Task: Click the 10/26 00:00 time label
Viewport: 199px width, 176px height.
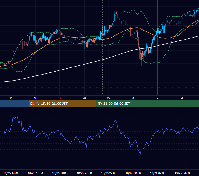Action: point(133,173)
